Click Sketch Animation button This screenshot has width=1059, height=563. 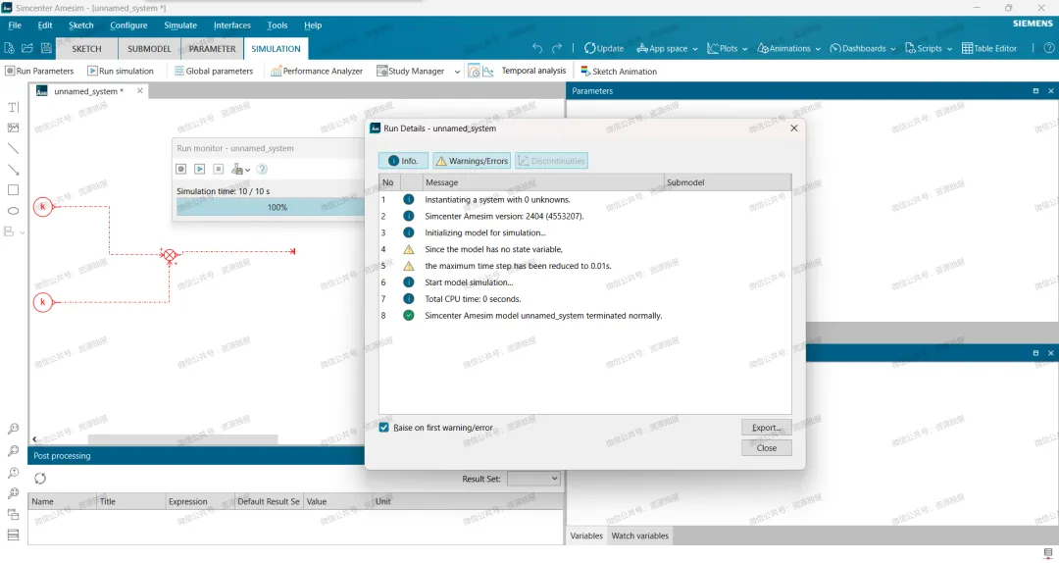tap(619, 71)
